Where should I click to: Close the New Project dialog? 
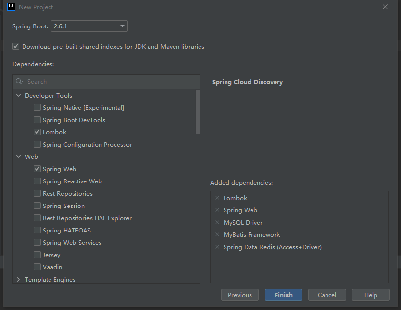385,7
